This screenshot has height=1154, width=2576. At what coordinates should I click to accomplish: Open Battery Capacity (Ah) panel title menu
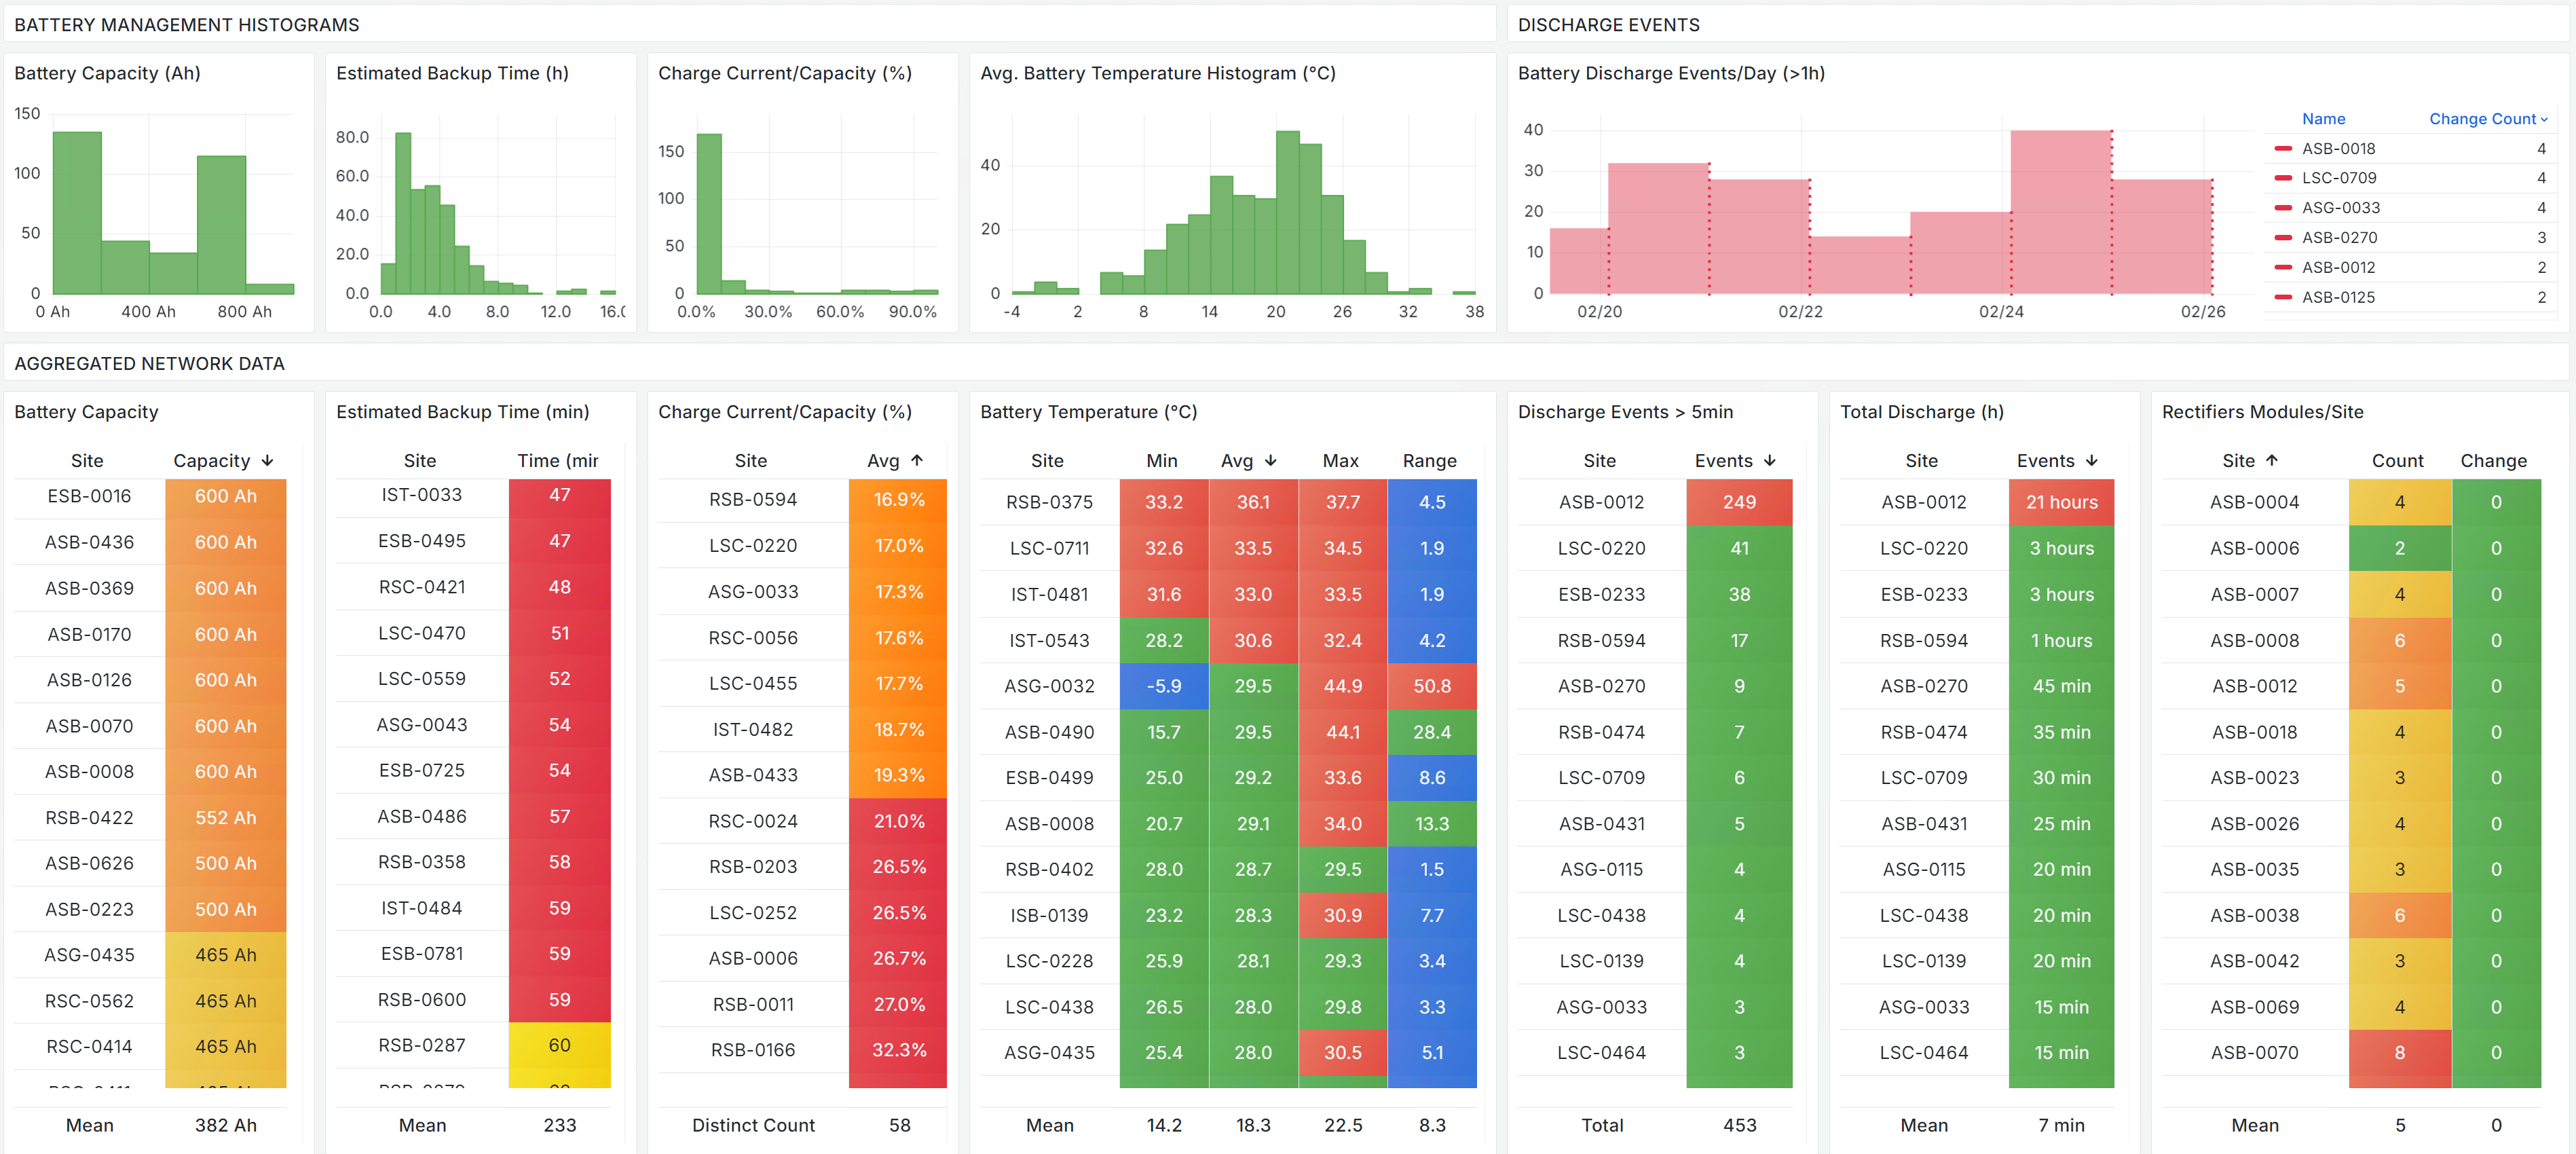(x=107, y=73)
